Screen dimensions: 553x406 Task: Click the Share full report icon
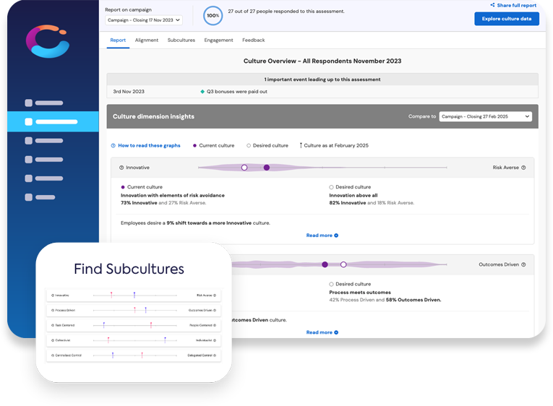[493, 5]
